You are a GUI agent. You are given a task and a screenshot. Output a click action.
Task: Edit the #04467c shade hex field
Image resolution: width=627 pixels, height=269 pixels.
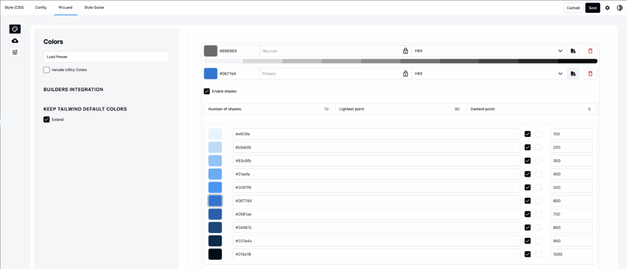coord(377,227)
